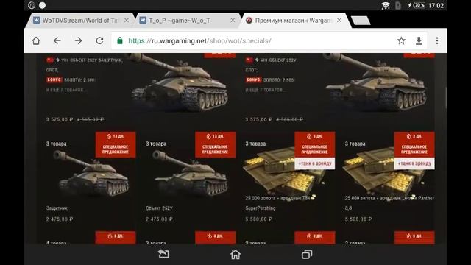The height and width of the screenshot is (265, 471).
Task: Focus the ru.wargaming.net address bar
Action: [269, 40]
